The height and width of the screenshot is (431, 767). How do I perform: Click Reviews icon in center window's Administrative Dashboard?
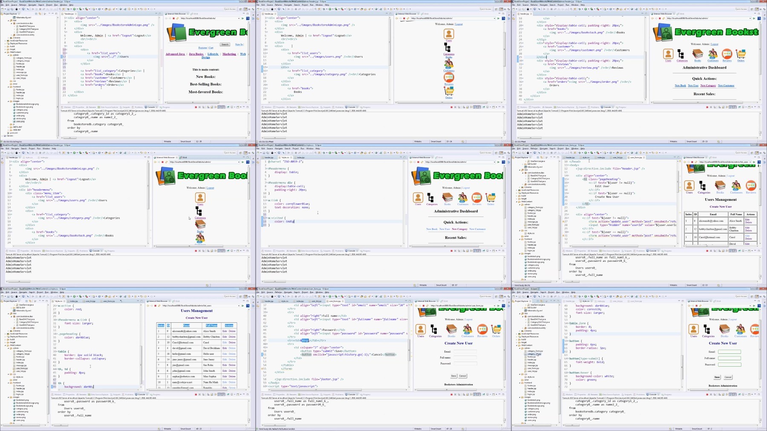pos(477,197)
